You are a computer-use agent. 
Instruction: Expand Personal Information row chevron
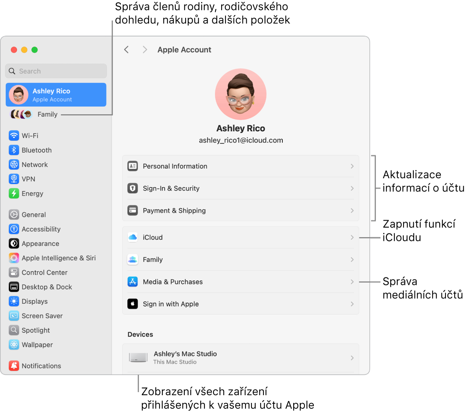(x=352, y=166)
